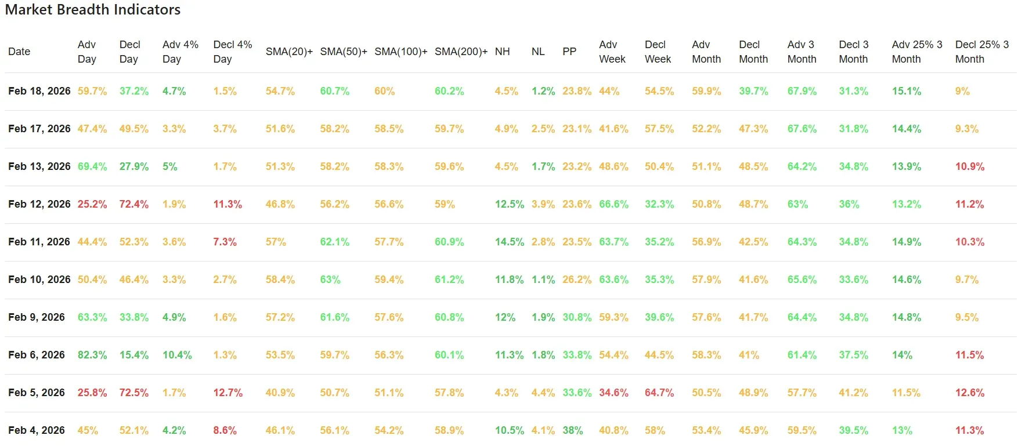
Task: Click the Date column header
Action: point(19,52)
